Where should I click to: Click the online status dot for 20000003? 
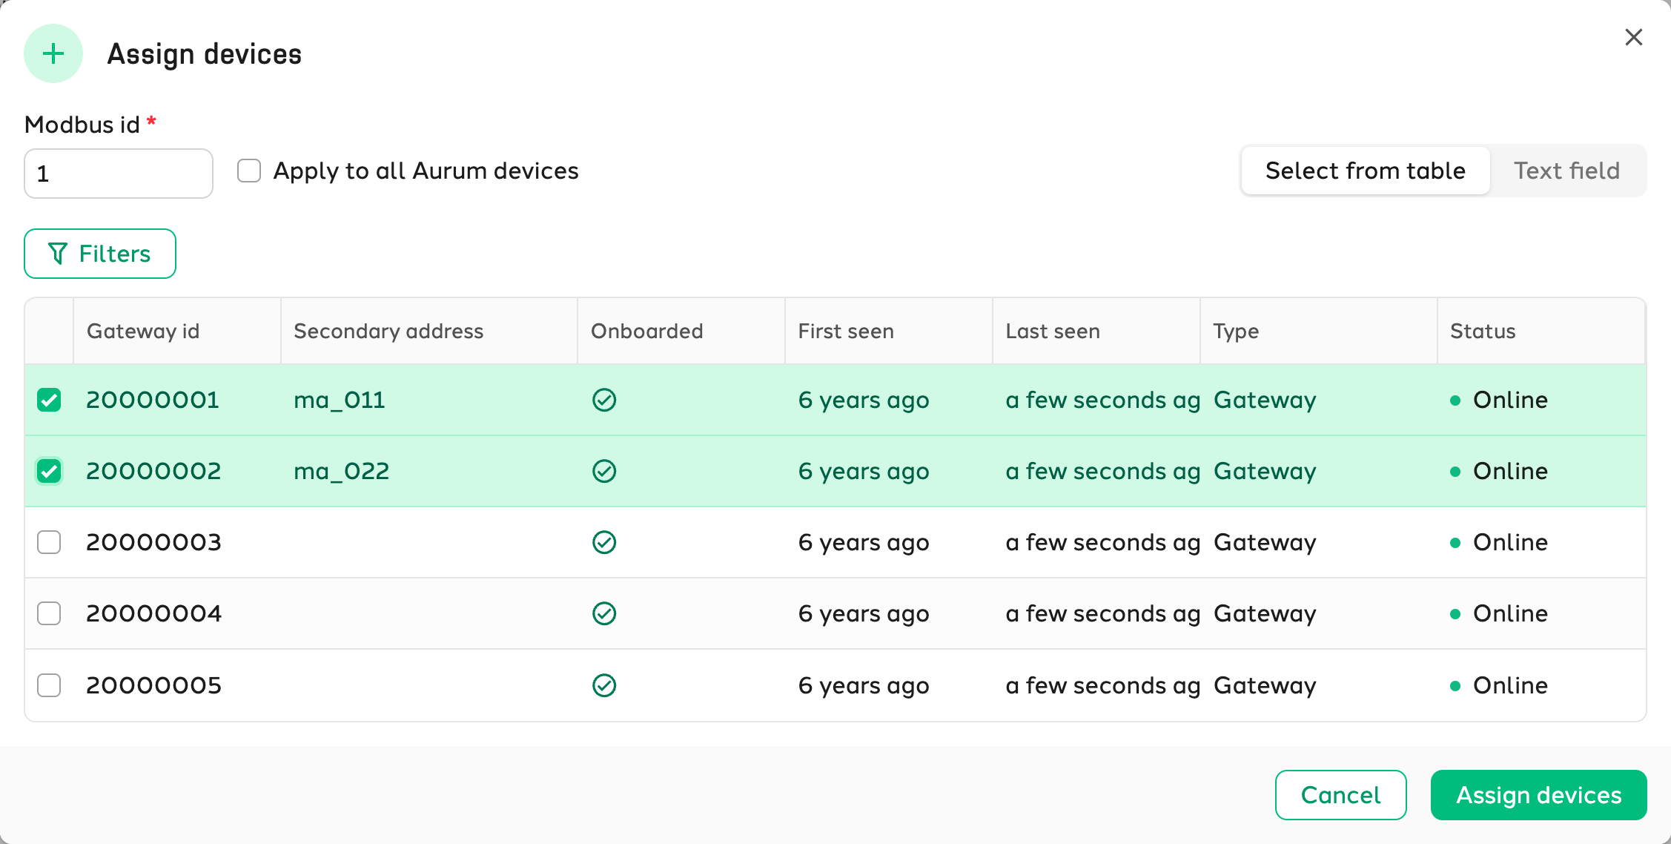click(x=1455, y=543)
